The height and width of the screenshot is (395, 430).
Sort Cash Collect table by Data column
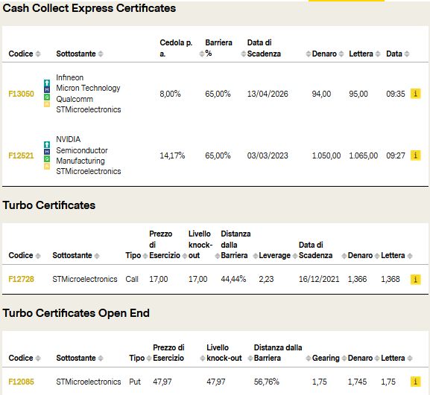pos(407,54)
